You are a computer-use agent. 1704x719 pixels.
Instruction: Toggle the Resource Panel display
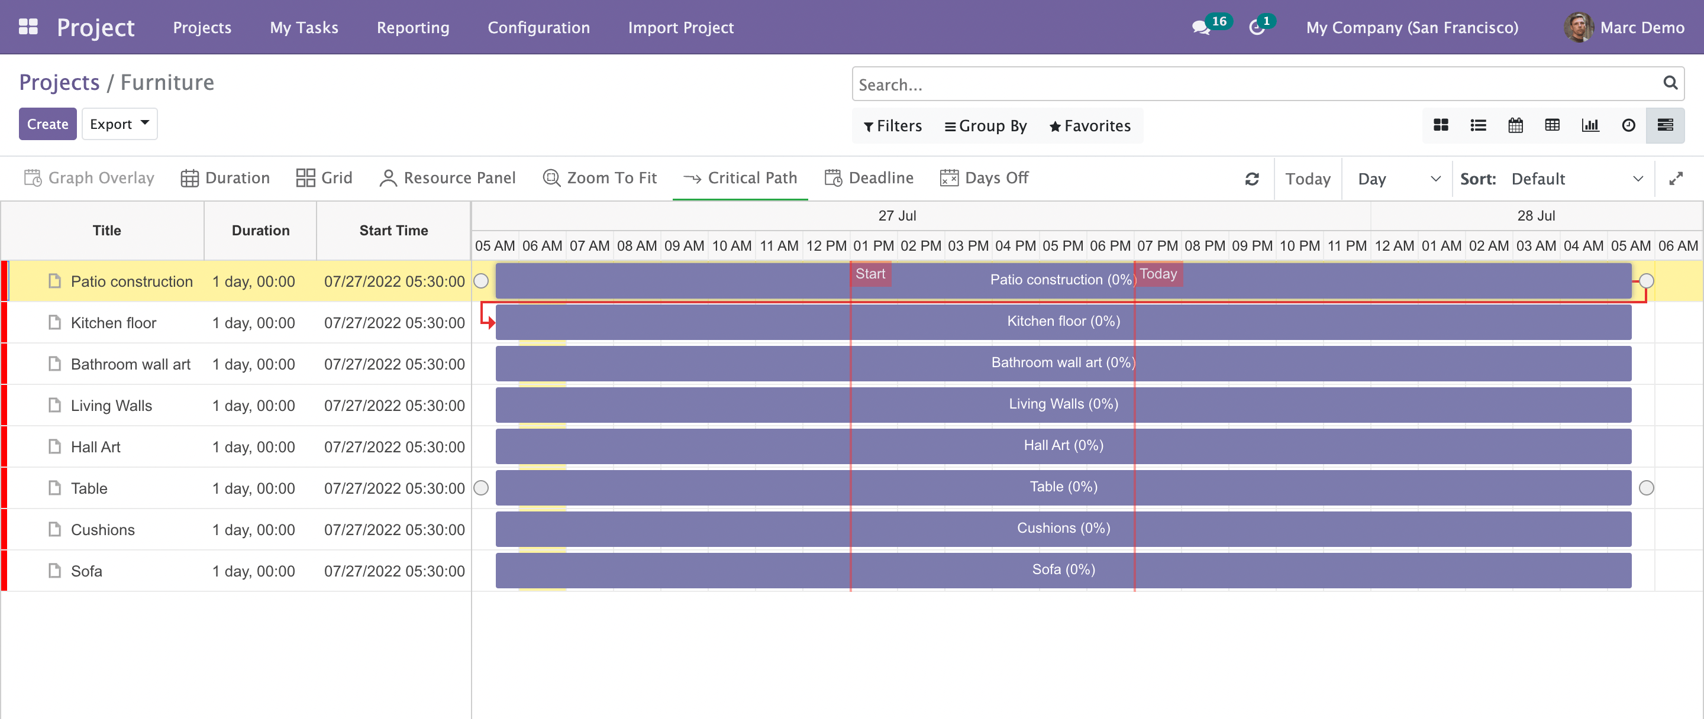[447, 178]
